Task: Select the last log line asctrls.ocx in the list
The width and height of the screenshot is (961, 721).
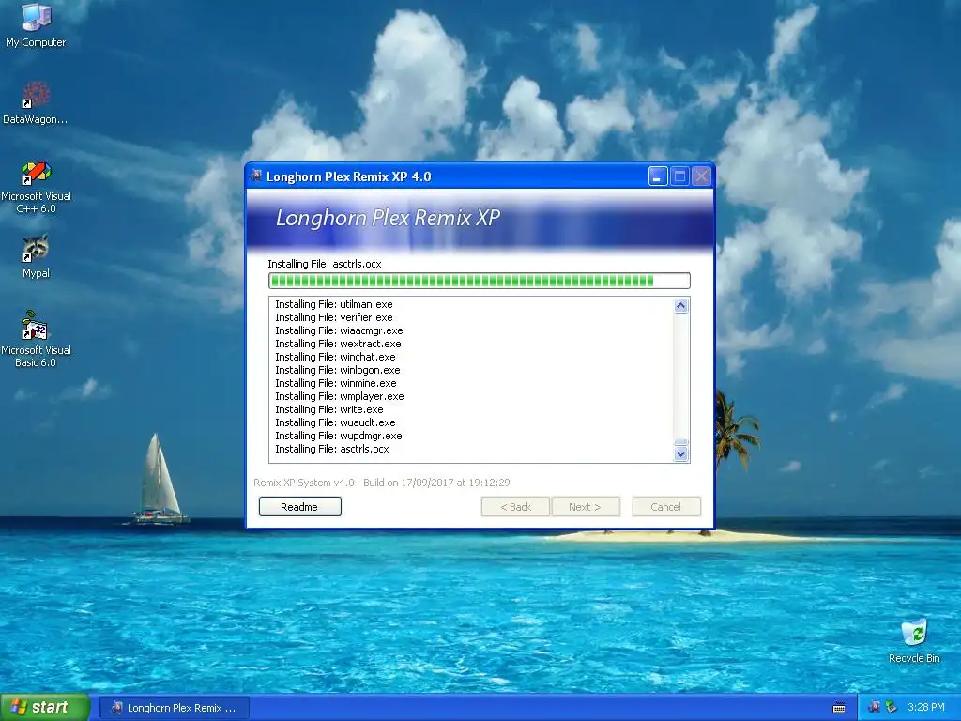Action: pos(332,450)
